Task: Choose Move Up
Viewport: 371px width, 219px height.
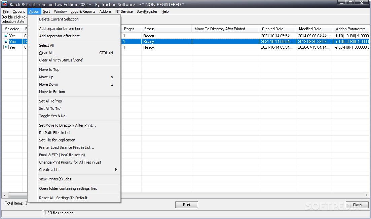Action: click(x=74, y=77)
